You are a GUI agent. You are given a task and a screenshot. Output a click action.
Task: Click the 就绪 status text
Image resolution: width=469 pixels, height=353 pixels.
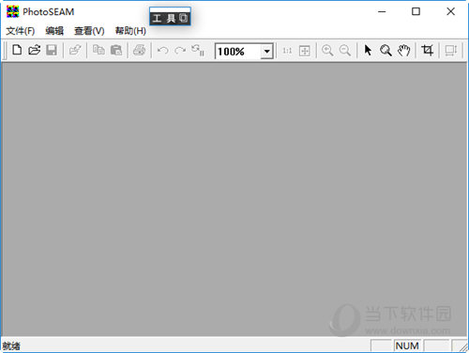[x=11, y=345]
